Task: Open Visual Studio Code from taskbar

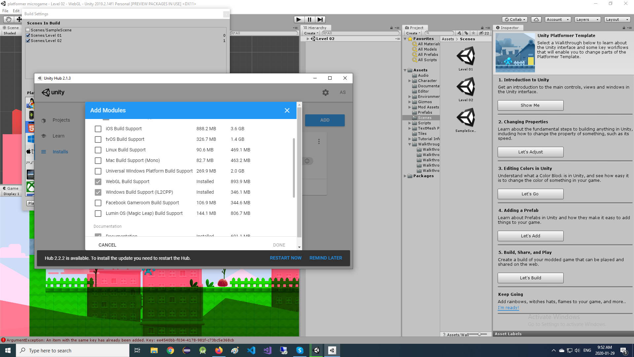Action: point(251,350)
